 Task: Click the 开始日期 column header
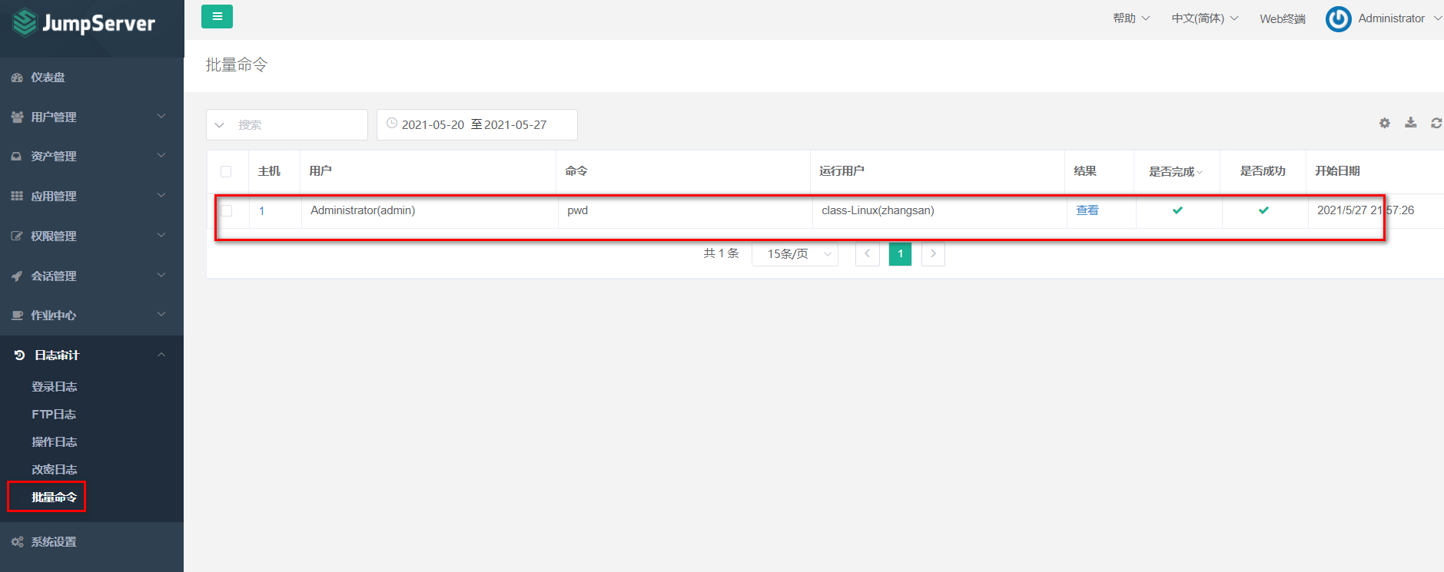coord(1337,170)
